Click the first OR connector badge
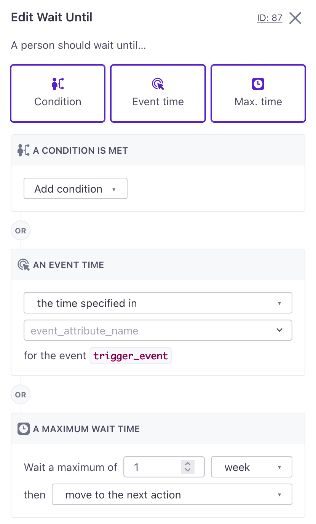 coord(21,231)
